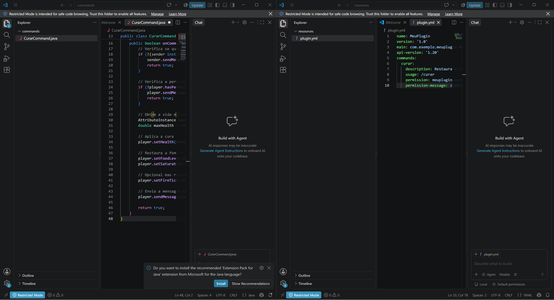Screen dimensions: 554x300
Task: Open the hamburger menu in right window
Action: [292, 5]
